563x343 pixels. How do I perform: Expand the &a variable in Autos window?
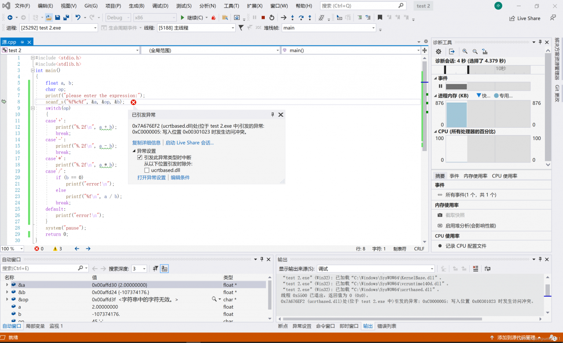point(7,285)
